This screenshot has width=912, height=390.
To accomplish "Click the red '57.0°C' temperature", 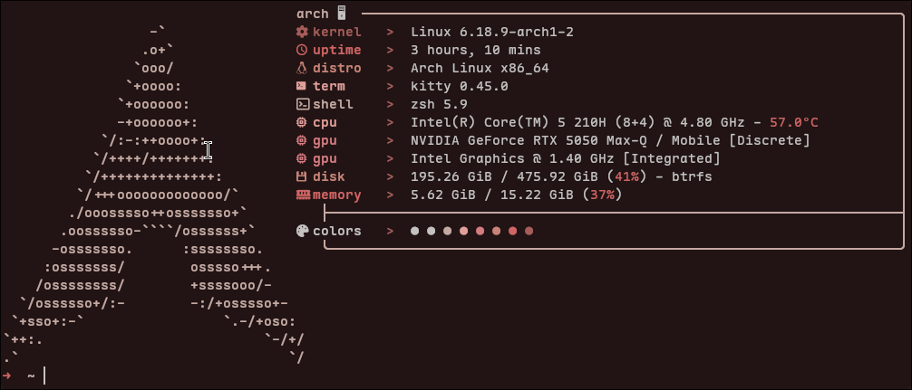I will 794,122.
